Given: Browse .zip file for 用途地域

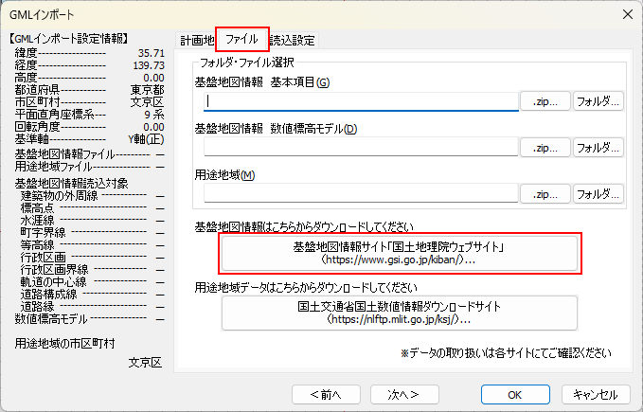Looking at the screenshot, I should [545, 193].
